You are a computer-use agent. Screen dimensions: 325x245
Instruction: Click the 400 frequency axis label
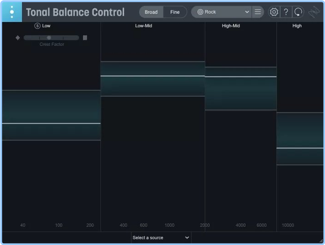point(123,225)
